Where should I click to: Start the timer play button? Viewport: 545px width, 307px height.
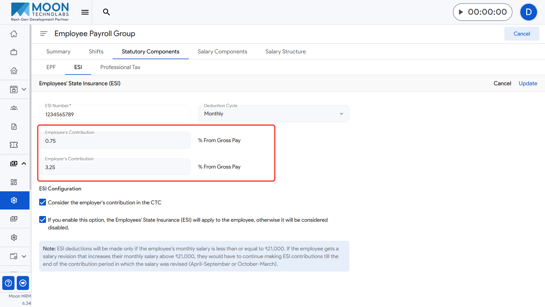tap(461, 12)
